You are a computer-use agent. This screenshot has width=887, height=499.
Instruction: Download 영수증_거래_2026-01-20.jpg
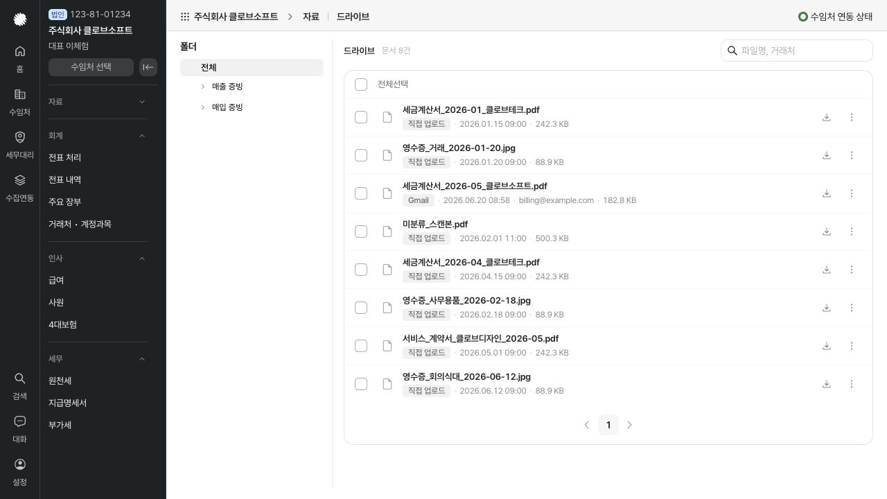point(827,155)
